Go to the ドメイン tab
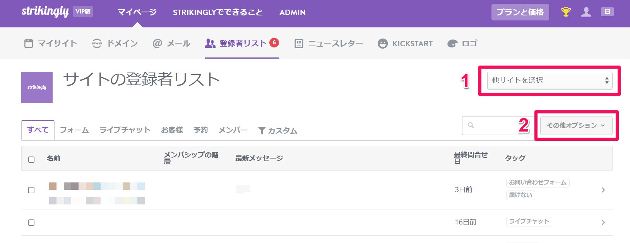Viewport: 630px width, 243px height. click(x=115, y=44)
